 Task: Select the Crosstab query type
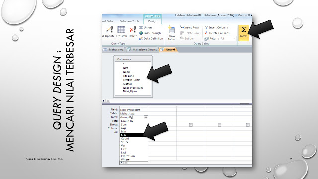point(121,32)
